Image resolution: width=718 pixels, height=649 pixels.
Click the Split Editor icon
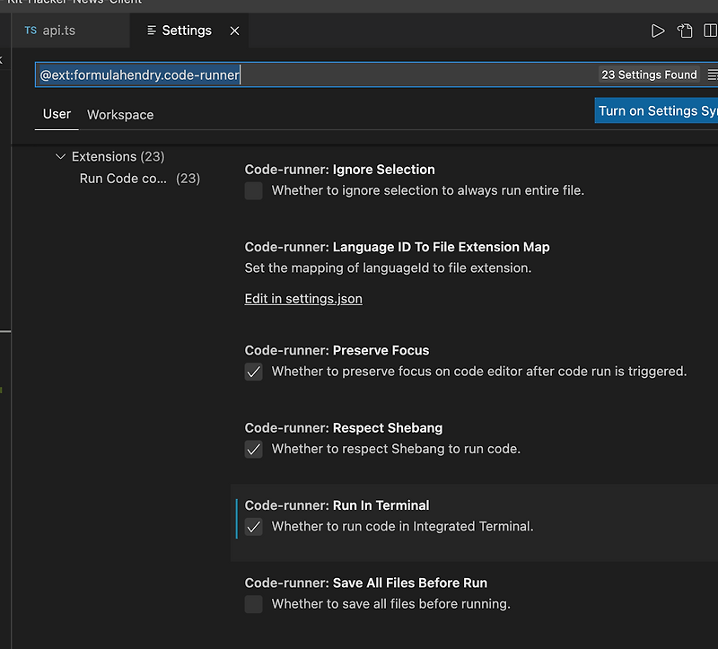(x=711, y=31)
